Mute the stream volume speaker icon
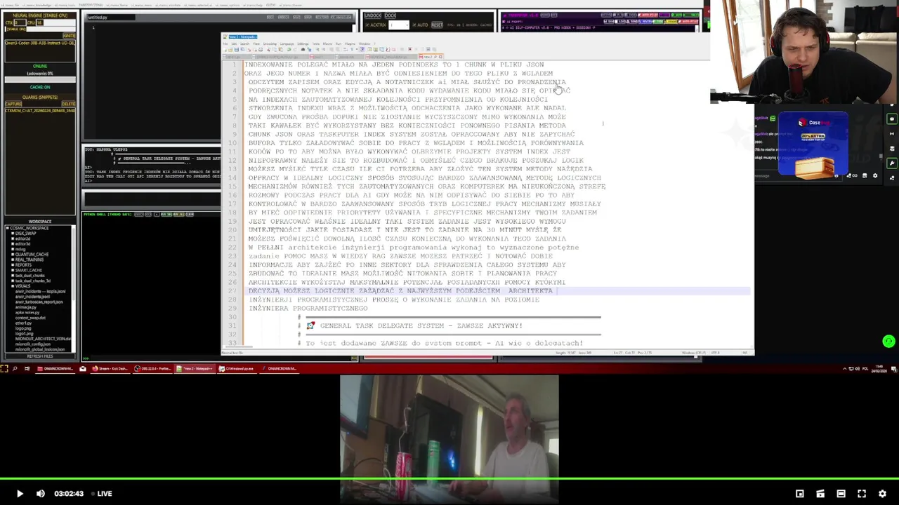The image size is (899, 505). tap(41, 494)
